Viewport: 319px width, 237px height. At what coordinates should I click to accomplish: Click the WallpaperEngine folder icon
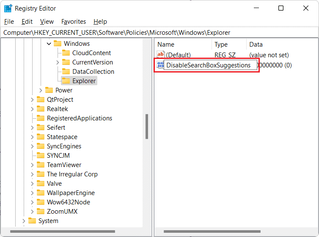41,193
